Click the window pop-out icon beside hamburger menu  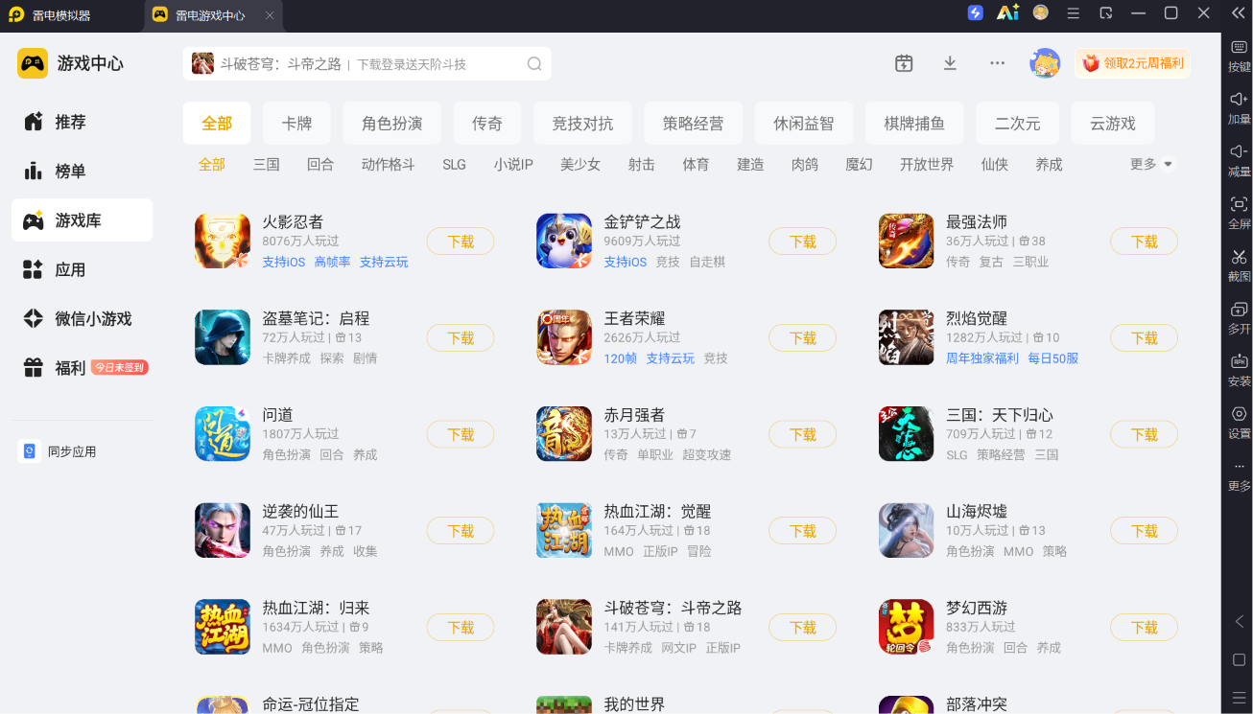tap(1106, 13)
